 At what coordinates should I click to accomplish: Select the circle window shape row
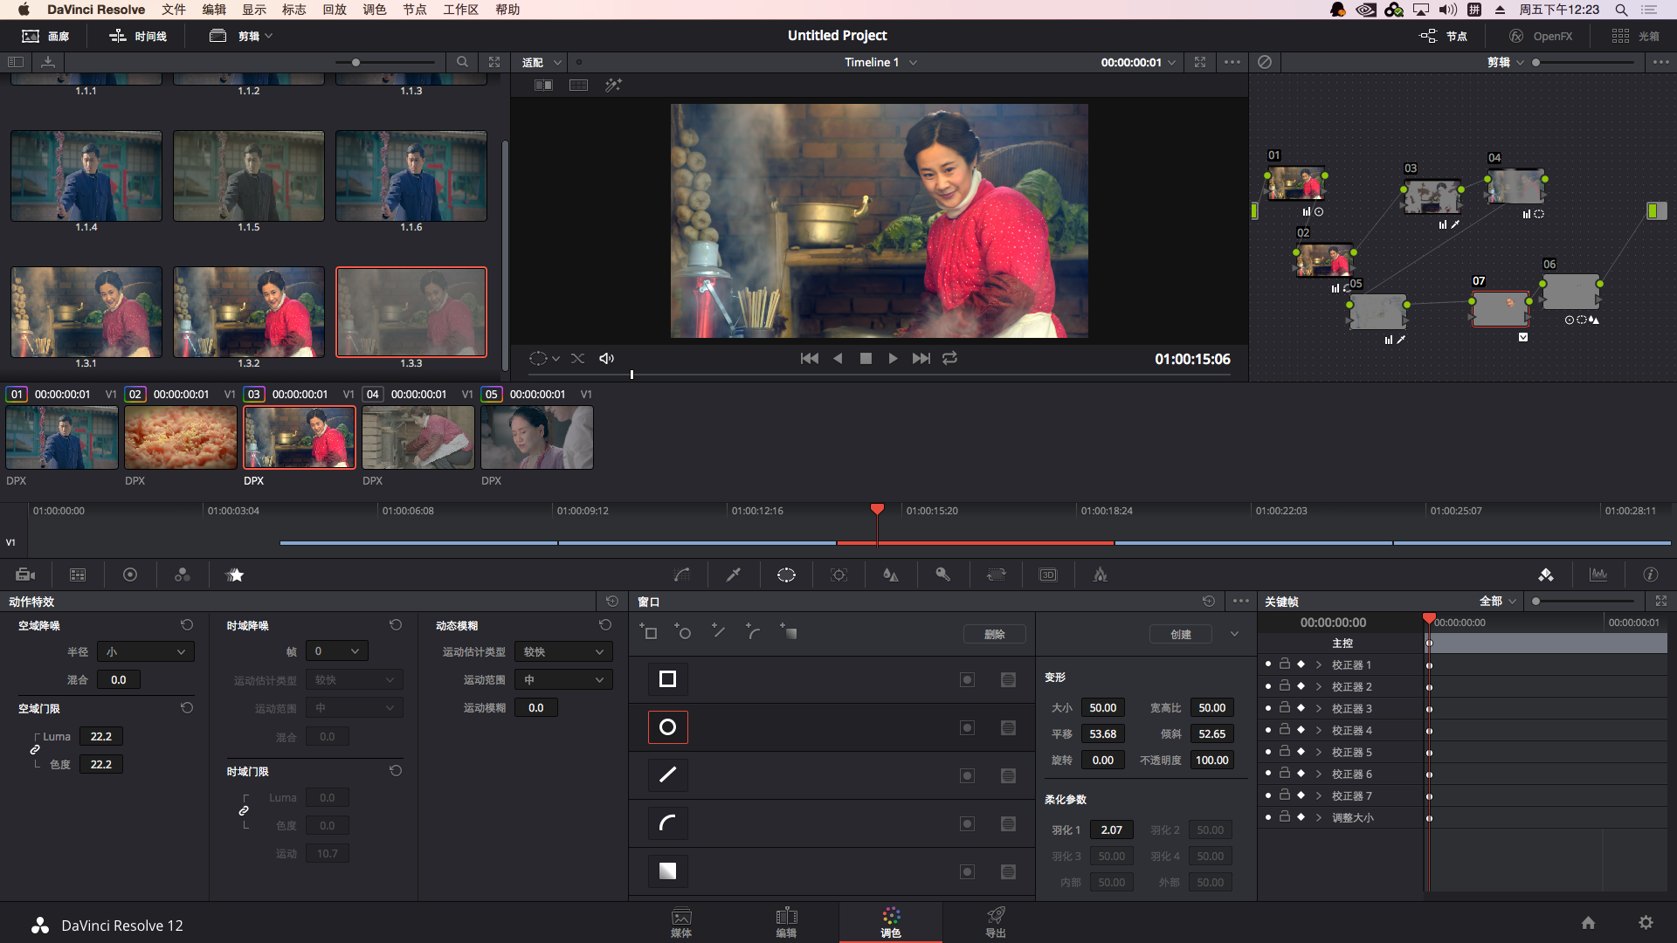pyautogui.click(x=667, y=727)
